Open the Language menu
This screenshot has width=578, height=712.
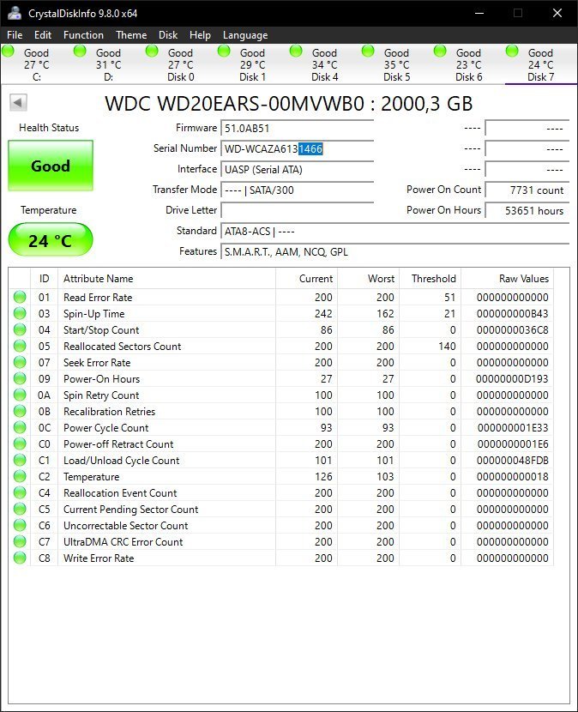pos(245,35)
